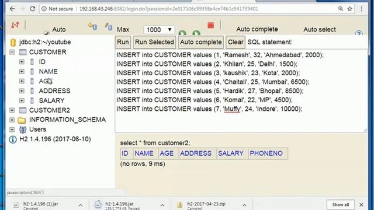The height and width of the screenshot is (210, 374).
Task: Click the H2 version info icon
Action: 13,139
